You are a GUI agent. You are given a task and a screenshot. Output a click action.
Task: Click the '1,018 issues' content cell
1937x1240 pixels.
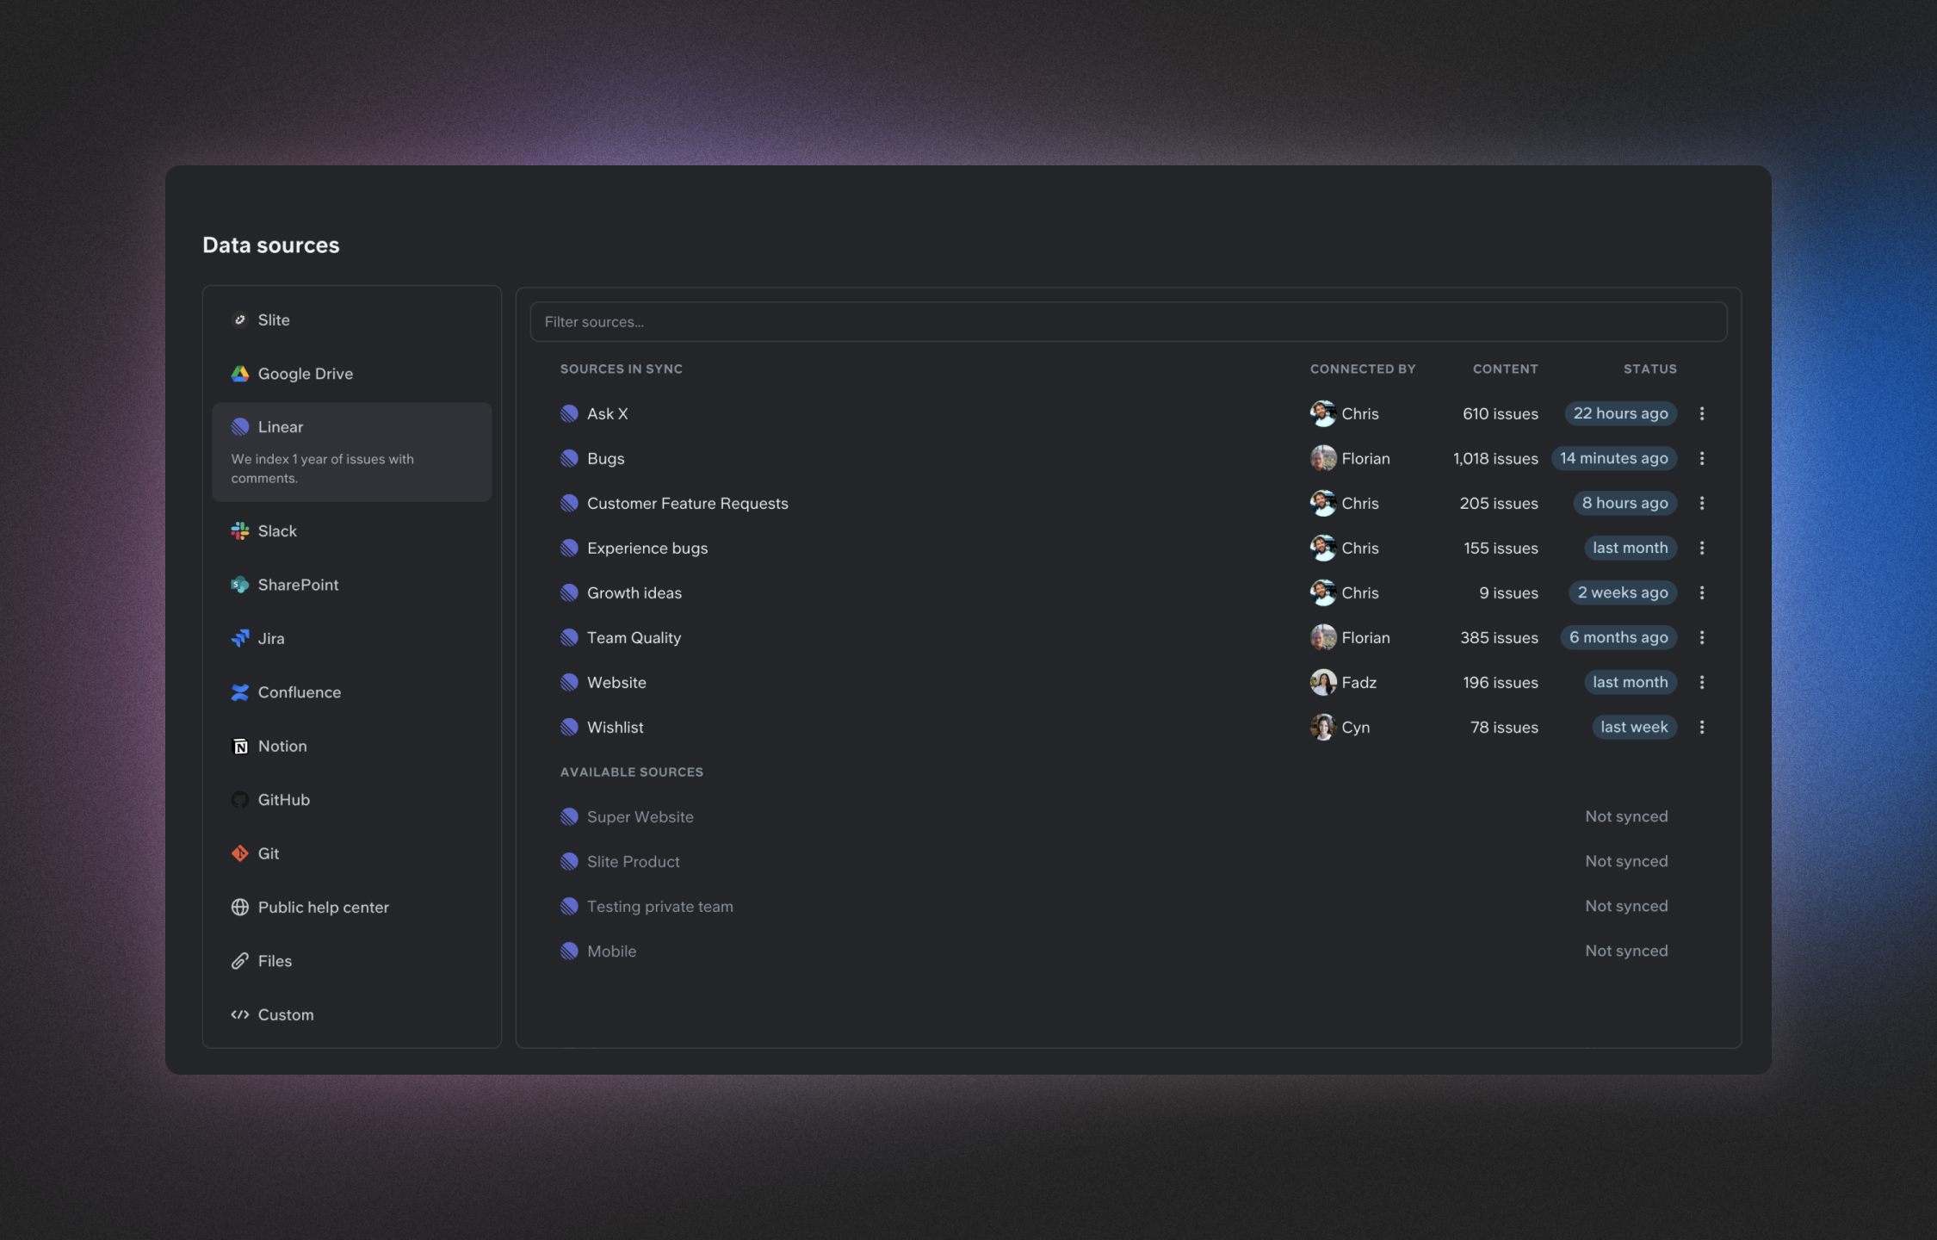(1495, 458)
